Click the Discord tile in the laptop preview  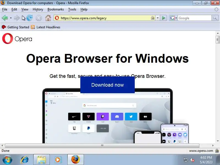(x=117, y=116)
